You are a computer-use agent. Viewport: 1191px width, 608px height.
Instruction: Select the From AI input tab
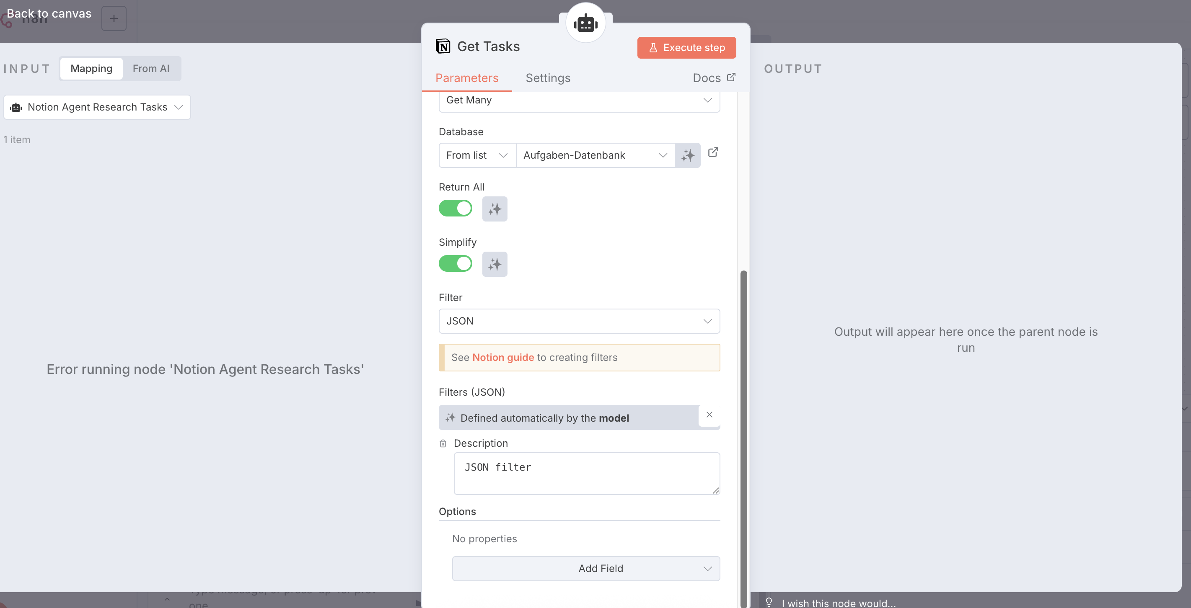tap(151, 68)
